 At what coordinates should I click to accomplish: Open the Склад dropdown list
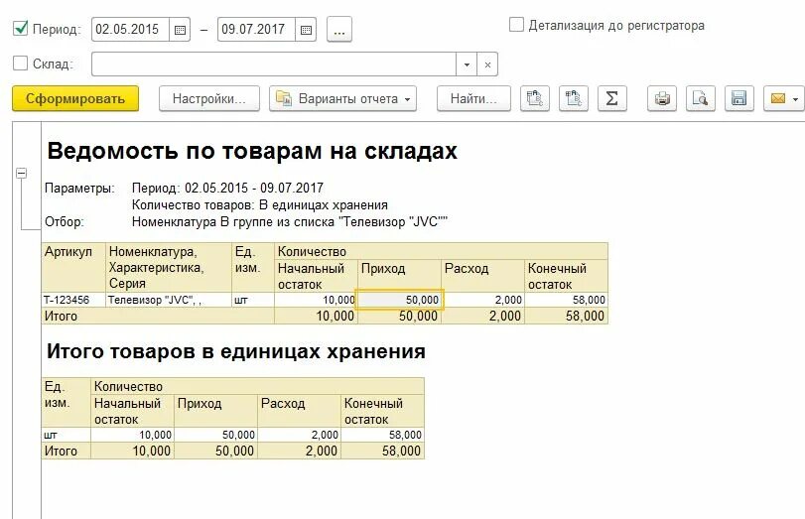pos(467,65)
